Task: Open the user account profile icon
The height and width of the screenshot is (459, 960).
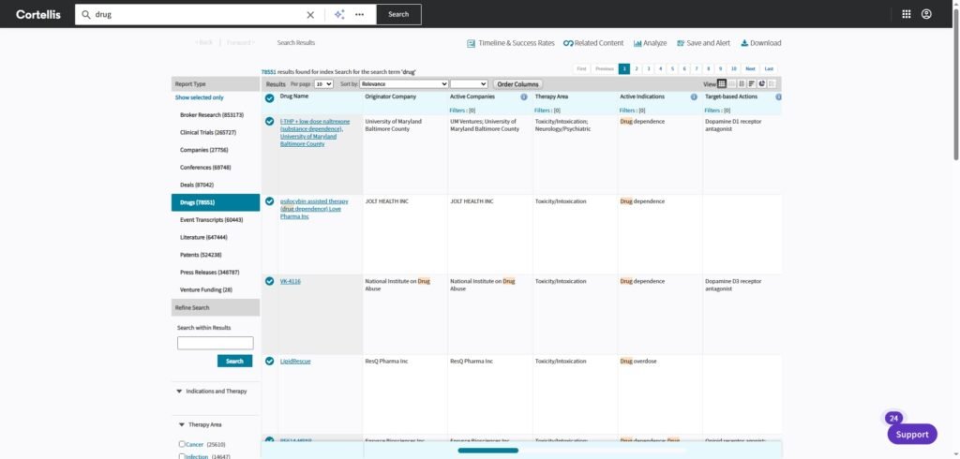Action: [926, 14]
